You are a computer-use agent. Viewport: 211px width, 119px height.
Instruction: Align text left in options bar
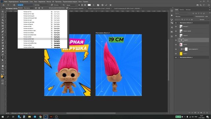tap(79, 5)
